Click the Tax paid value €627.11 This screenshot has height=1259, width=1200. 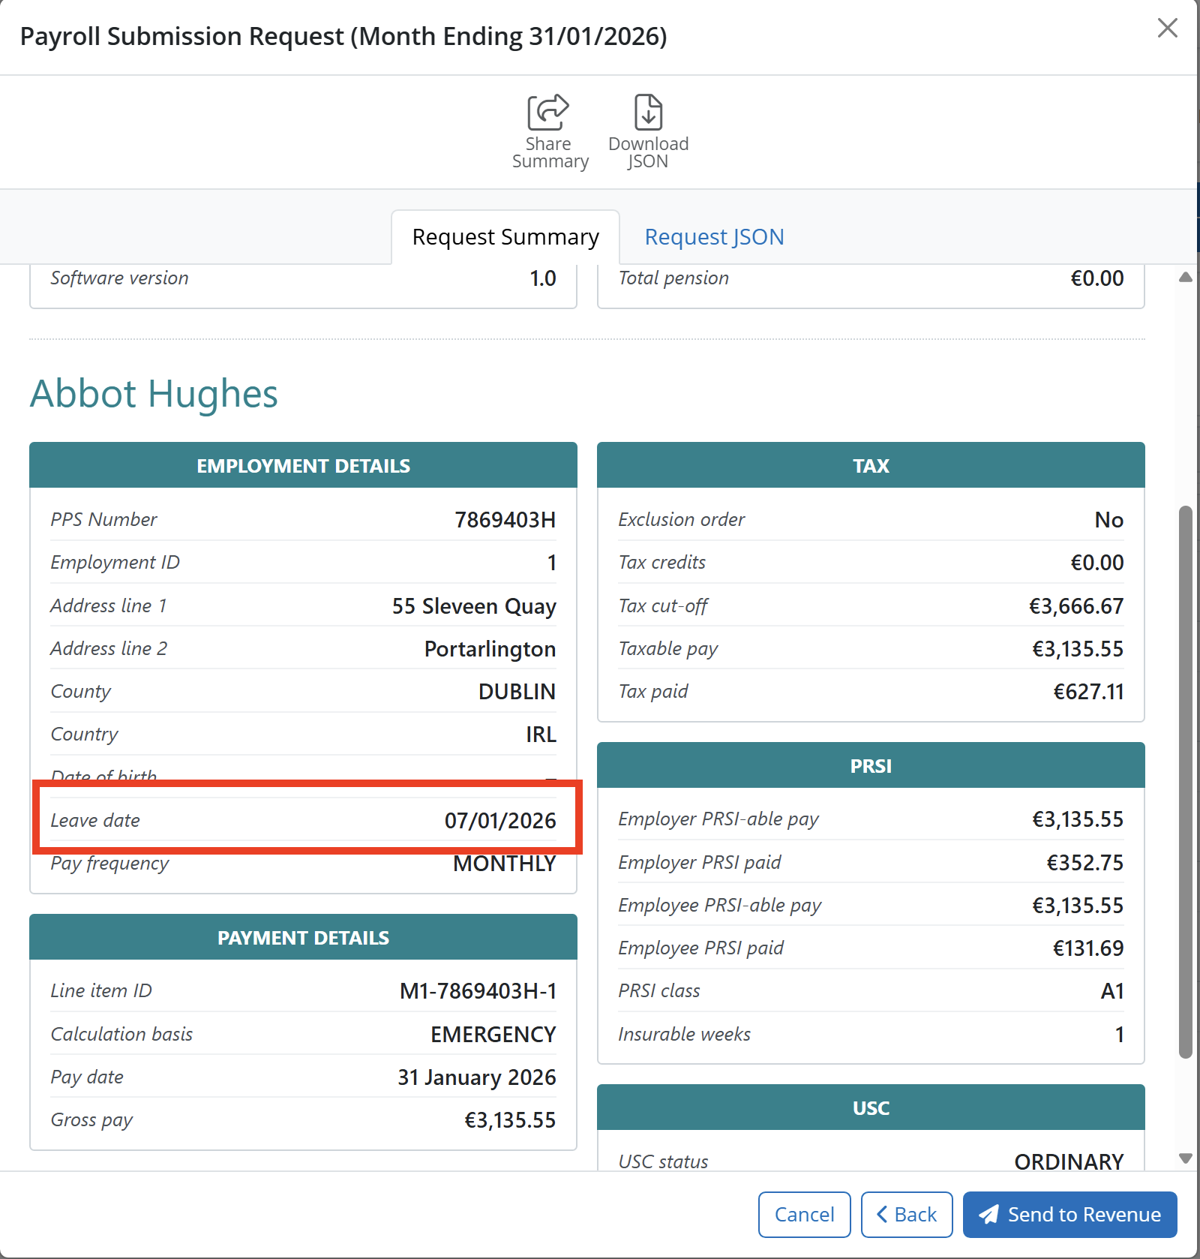click(1088, 691)
